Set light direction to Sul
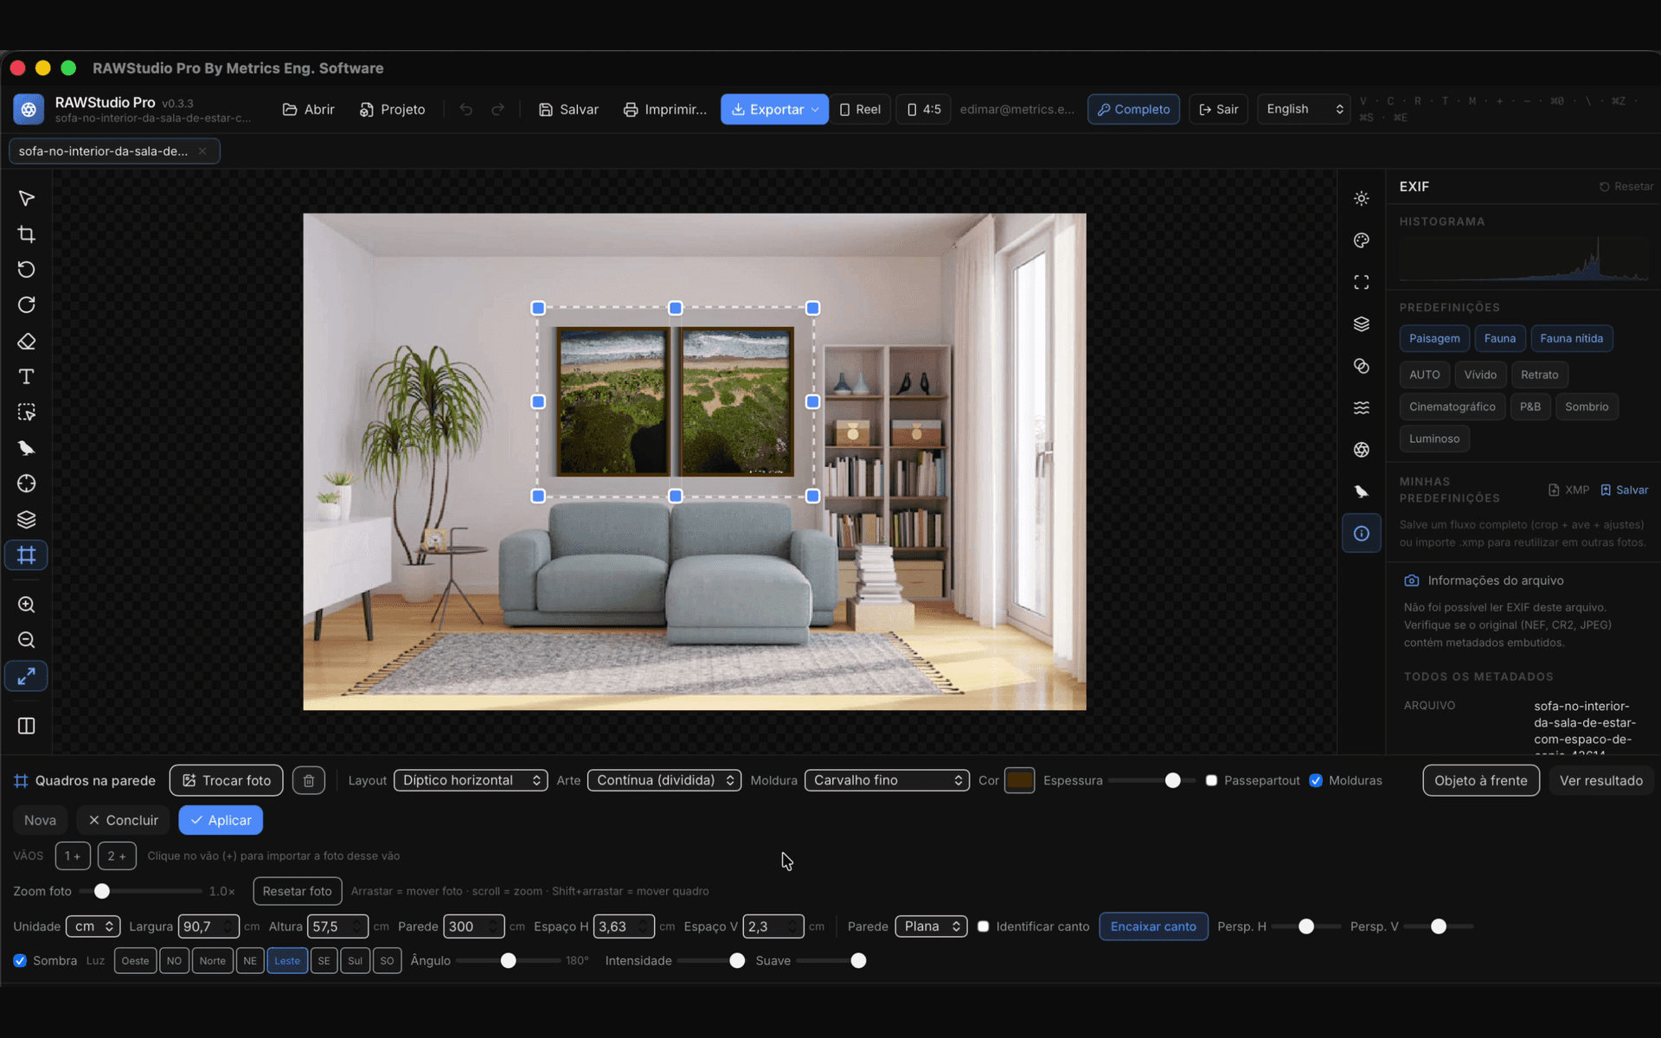Screen dimensions: 1661x1038 [355, 961]
